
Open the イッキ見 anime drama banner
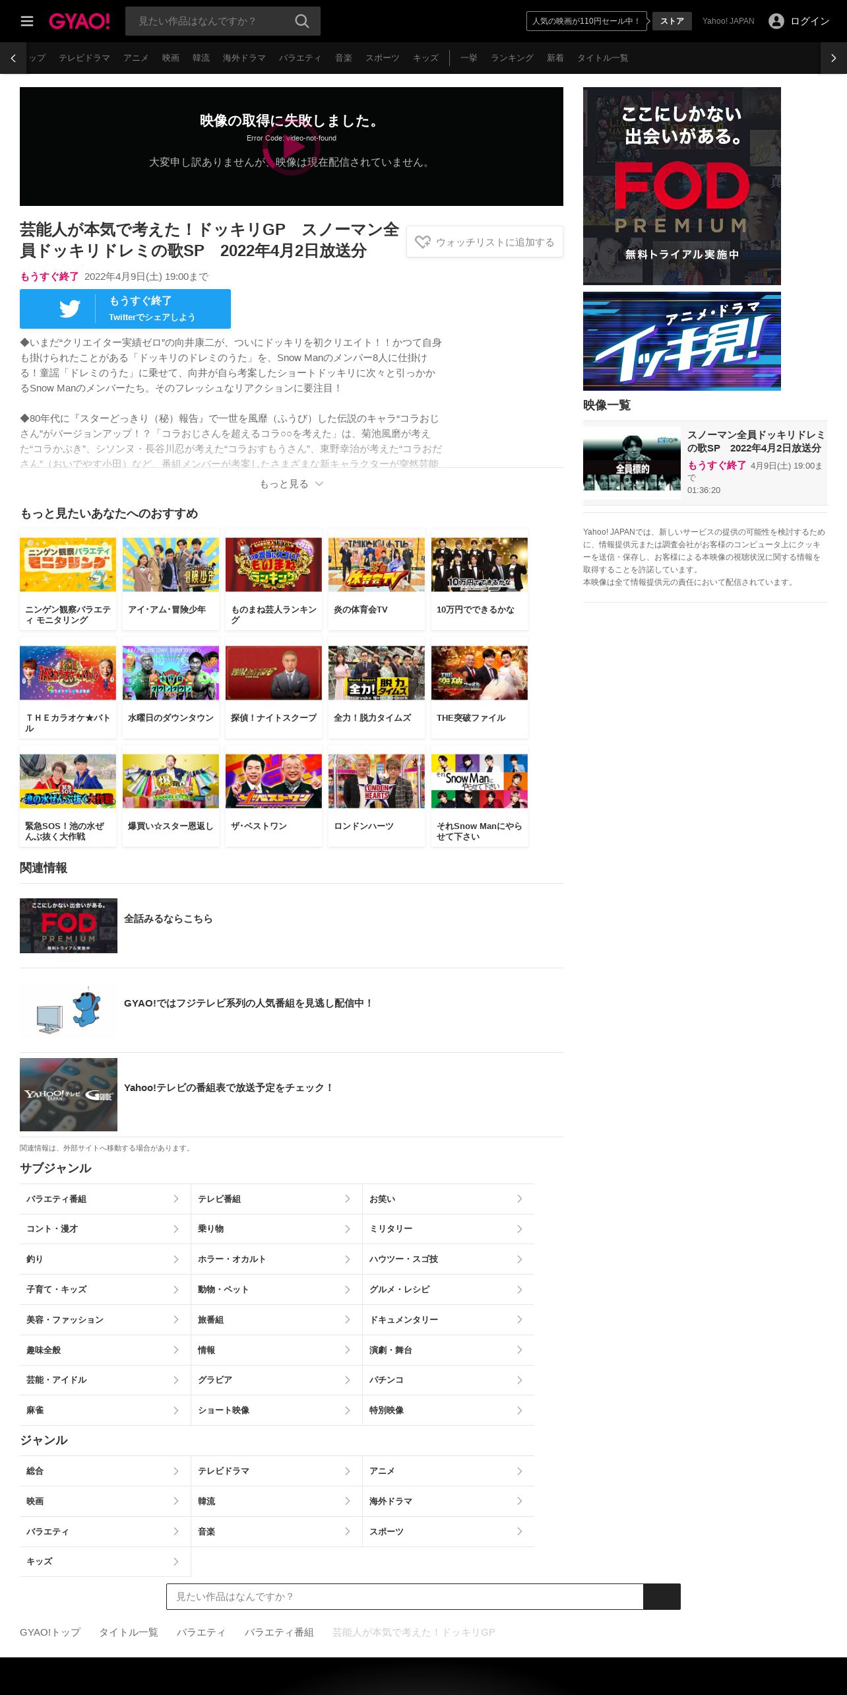coord(682,341)
